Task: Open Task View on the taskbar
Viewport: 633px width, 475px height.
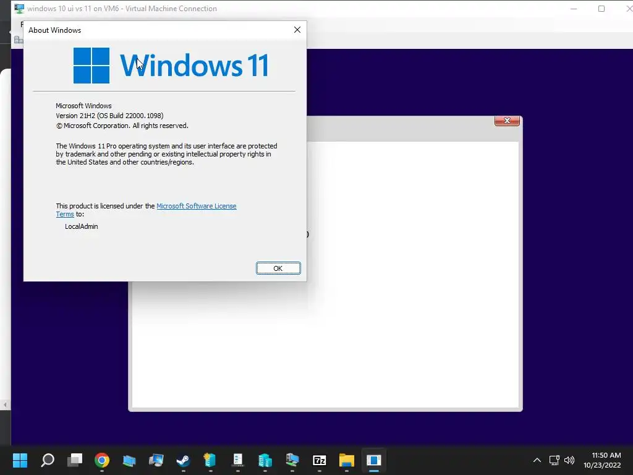Action: point(75,460)
